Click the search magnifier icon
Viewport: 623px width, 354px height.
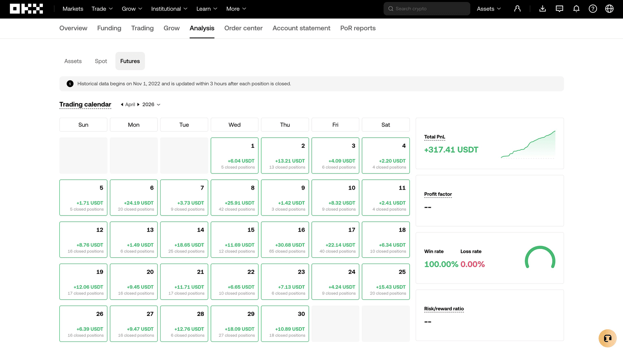click(x=391, y=9)
